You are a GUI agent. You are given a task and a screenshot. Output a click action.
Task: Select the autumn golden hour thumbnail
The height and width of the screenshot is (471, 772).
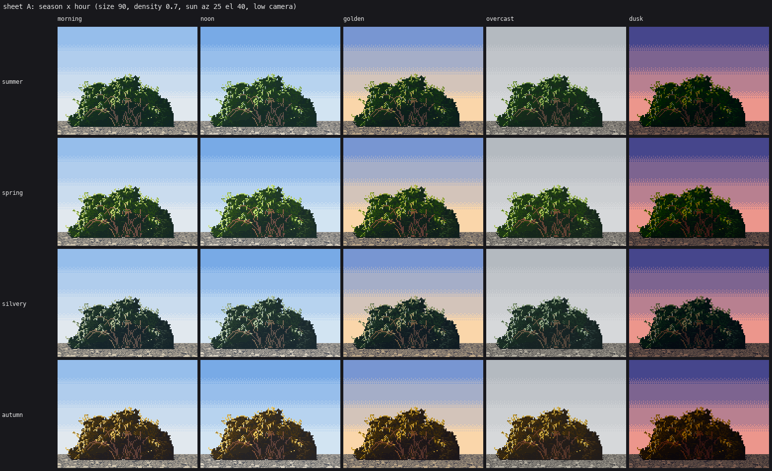coord(413,414)
